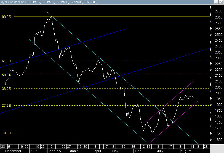
Task: Select the 61.8% Fibonacci level label
Action: (x=7, y=61)
